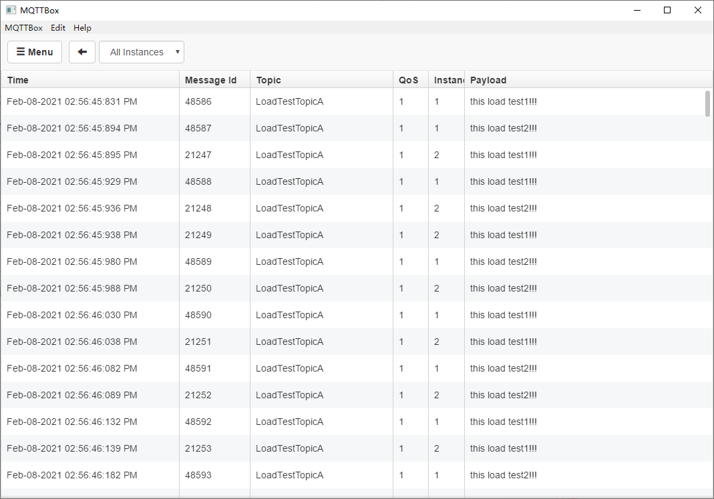Click the MQTTBox app icon in title bar

(x=11, y=10)
